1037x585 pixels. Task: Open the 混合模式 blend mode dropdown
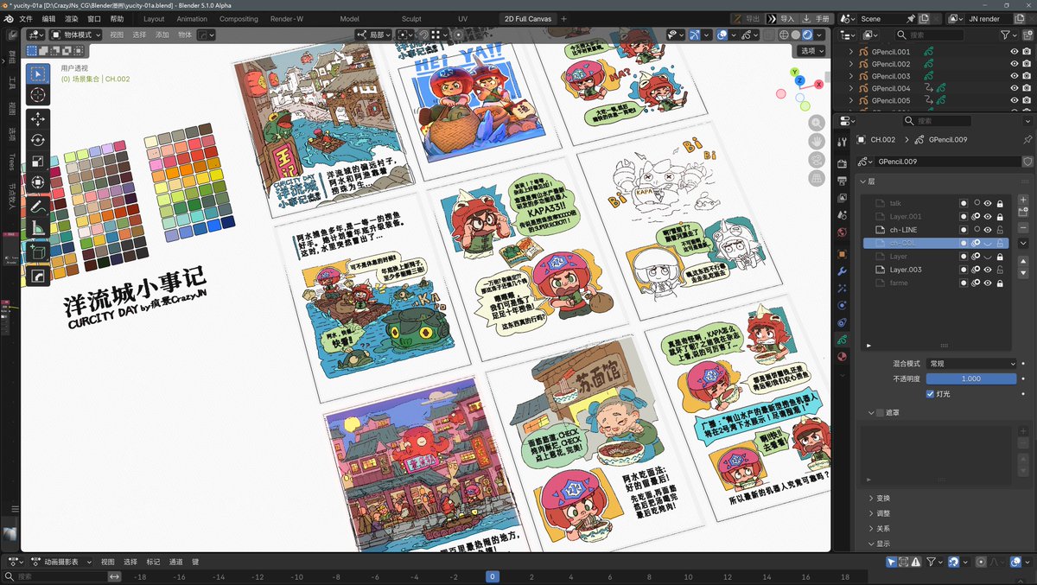(971, 364)
